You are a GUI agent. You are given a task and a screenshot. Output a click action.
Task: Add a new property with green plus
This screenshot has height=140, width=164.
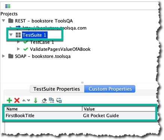9,100
